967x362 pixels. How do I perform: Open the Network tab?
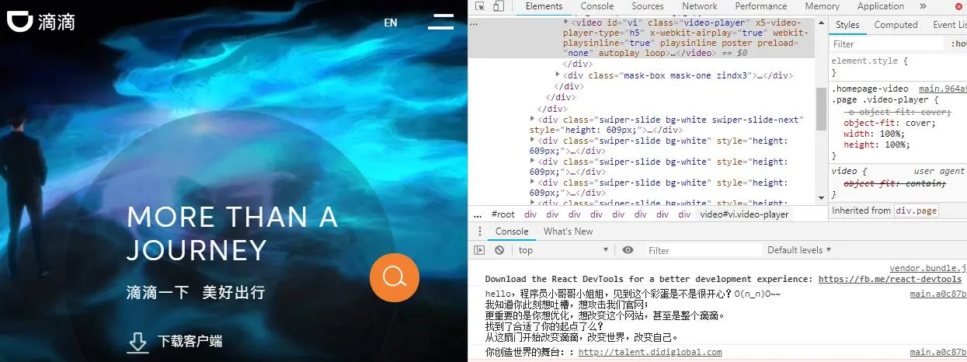(700, 6)
